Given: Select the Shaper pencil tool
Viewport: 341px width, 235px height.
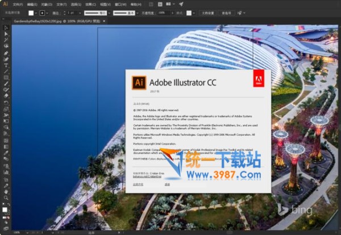Looking at the screenshot, I should coord(6,90).
